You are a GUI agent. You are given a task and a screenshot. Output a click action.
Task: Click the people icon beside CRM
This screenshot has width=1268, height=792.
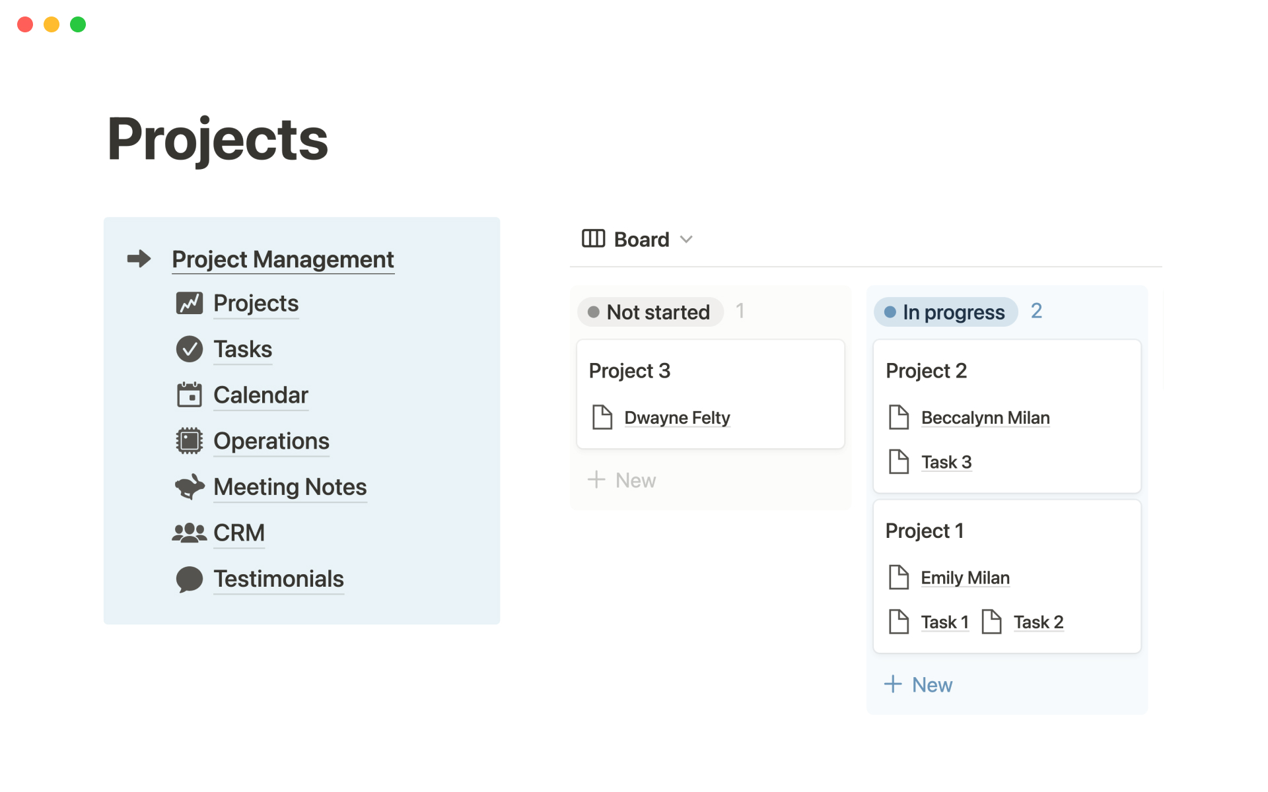tap(190, 533)
